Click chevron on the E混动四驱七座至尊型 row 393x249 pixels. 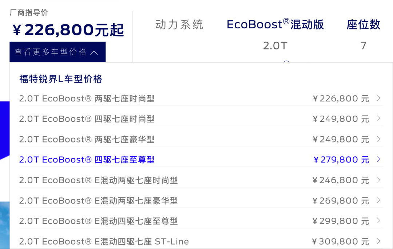coord(379,221)
